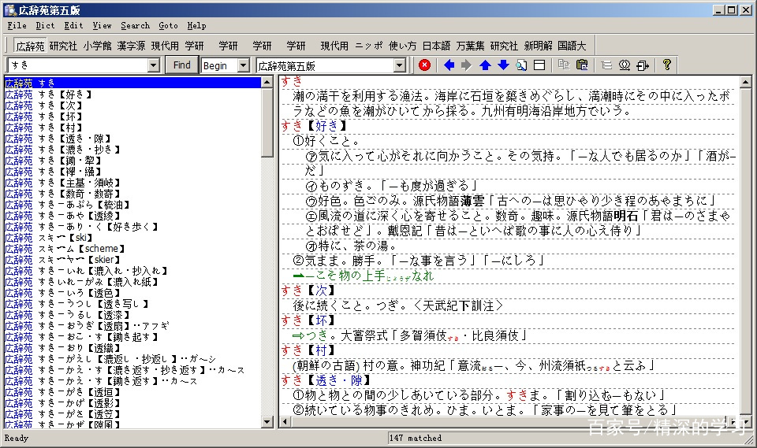Click the forward right arrow icon

467,65
